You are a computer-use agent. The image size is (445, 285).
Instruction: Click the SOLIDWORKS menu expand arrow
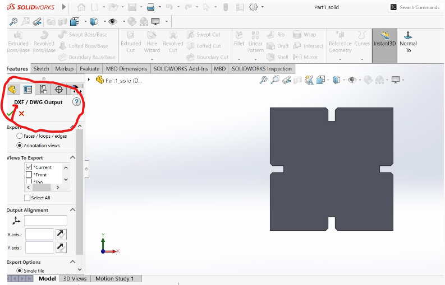click(64, 7)
